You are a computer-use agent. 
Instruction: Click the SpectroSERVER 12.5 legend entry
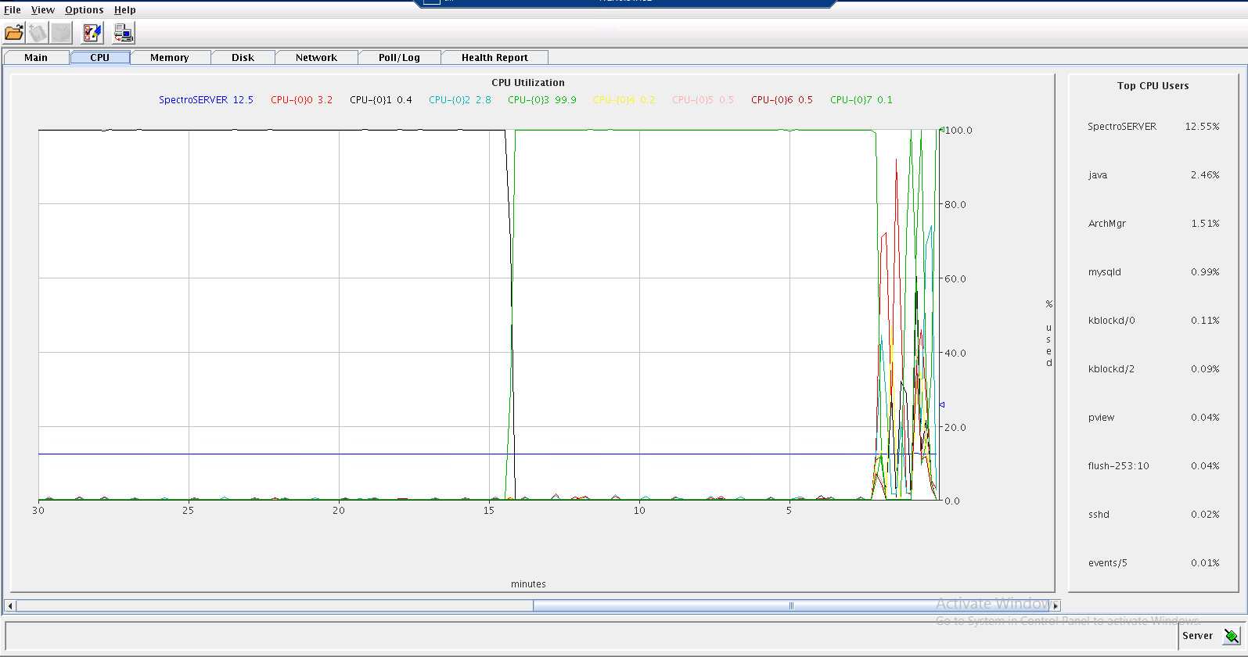[x=206, y=100]
